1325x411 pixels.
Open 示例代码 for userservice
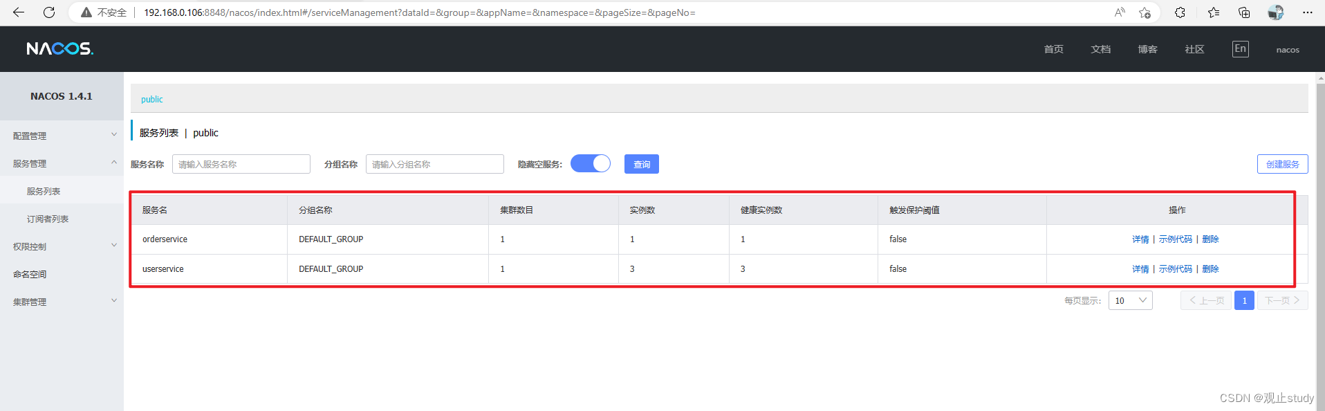(x=1176, y=269)
